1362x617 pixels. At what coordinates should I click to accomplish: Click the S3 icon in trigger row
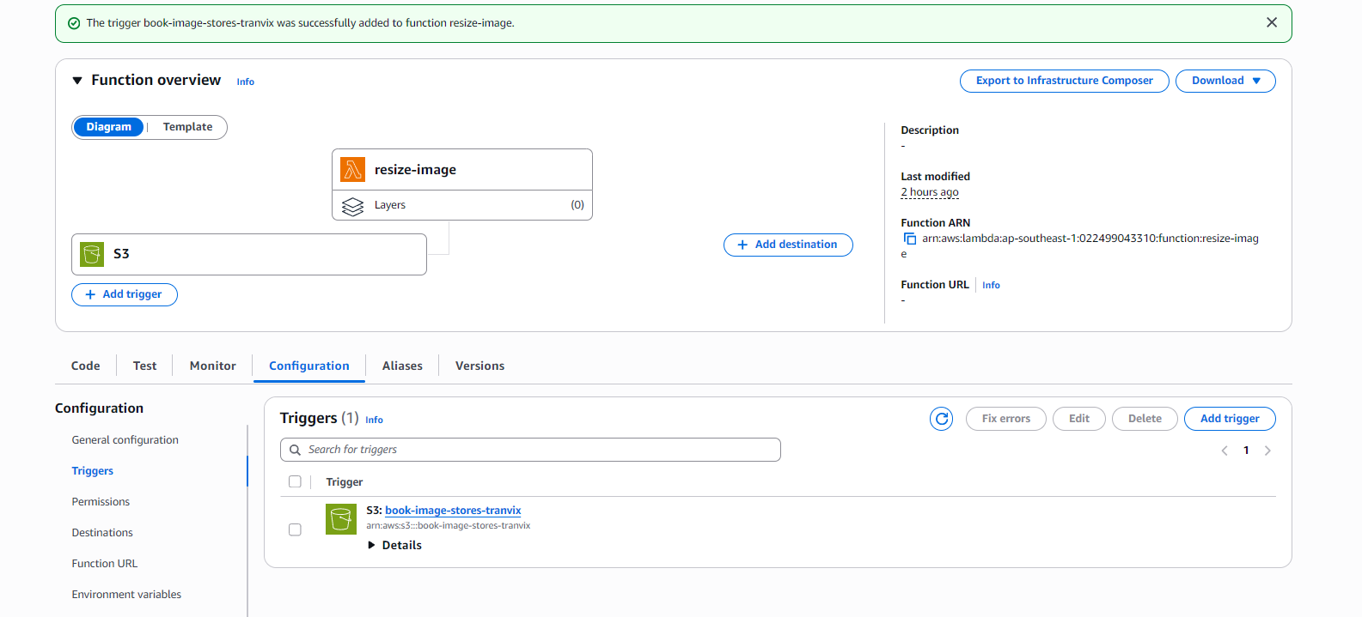[341, 519]
